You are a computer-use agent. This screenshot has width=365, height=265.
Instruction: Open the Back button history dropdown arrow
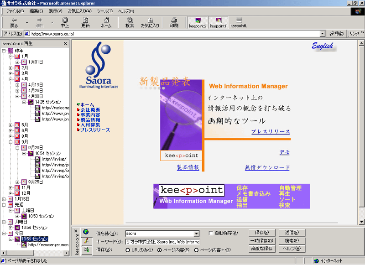pyautogui.click(x=27, y=22)
